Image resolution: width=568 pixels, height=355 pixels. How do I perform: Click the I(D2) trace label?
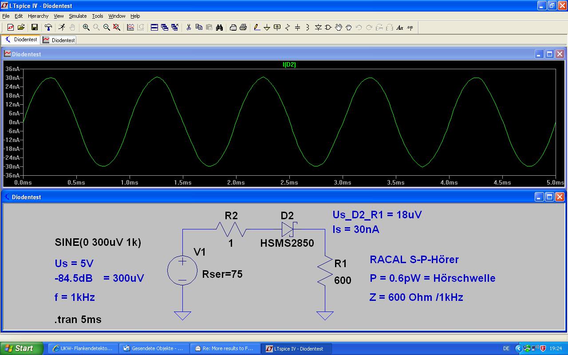click(x=289, y=65)
